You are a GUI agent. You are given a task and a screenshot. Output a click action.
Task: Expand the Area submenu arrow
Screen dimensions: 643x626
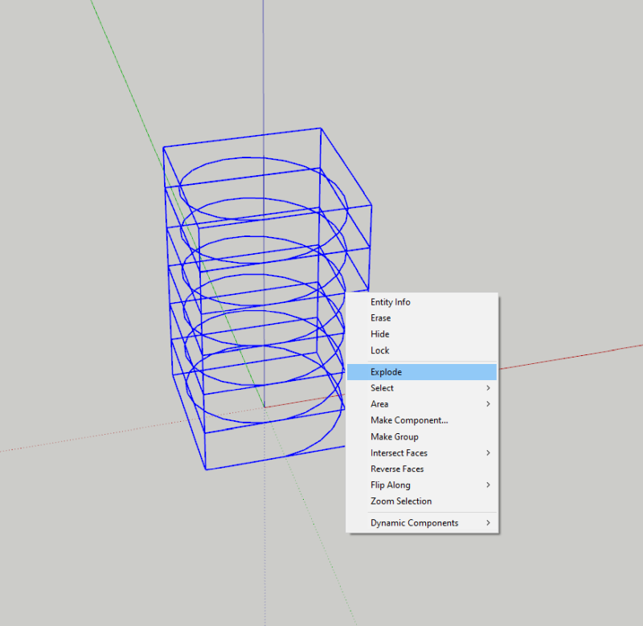coord(488,404)
